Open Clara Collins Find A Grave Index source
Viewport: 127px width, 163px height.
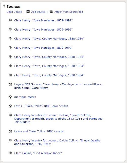(38, 153)
